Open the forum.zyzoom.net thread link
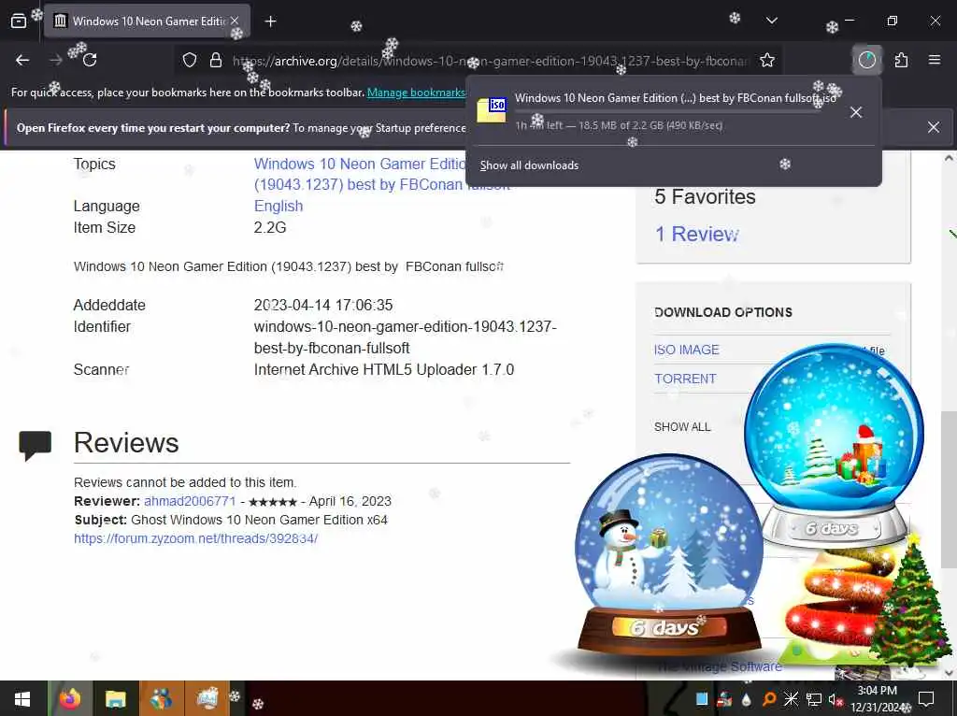The width and height of the screenshot is (957, 716). pos(196,538)
